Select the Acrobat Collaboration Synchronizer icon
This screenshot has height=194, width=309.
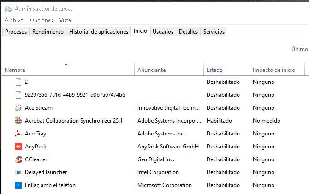point(18,121)
